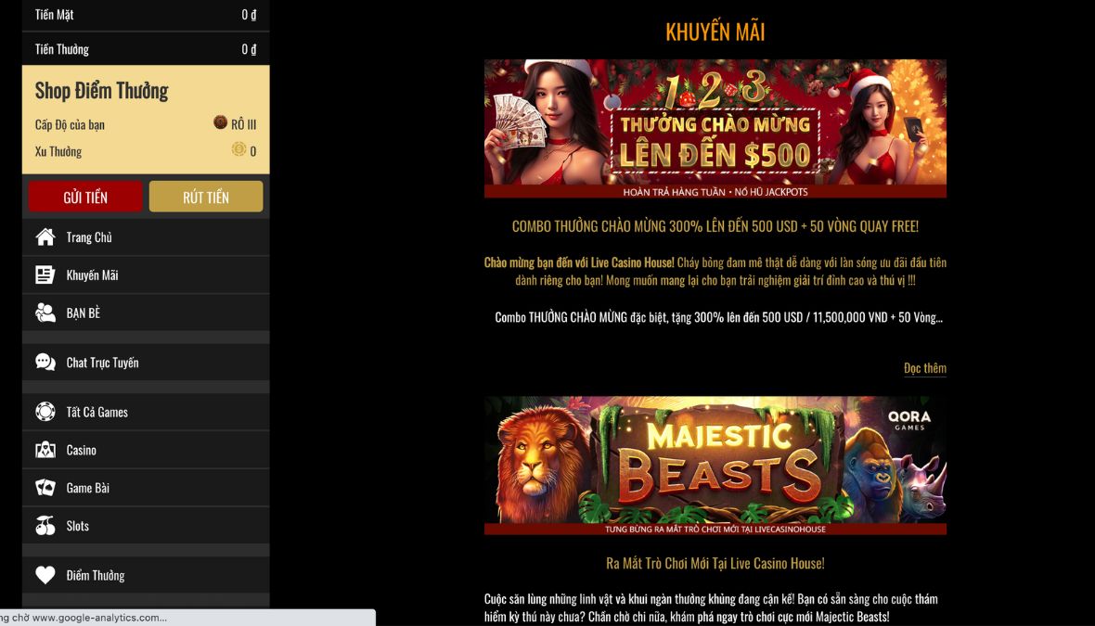This screenshot has height=626, width=1095.
Task: Select the Tất Cả Games icon
Action: [x=45, y=411]
